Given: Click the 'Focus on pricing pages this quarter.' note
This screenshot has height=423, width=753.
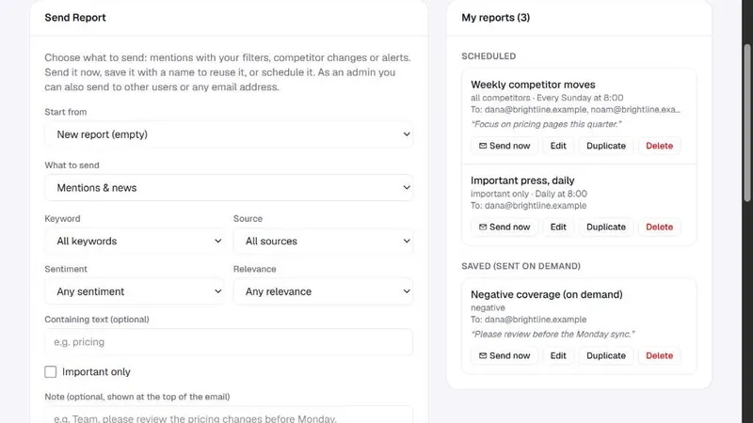Looking at the screenshot, I should click(x=546, y=124).
